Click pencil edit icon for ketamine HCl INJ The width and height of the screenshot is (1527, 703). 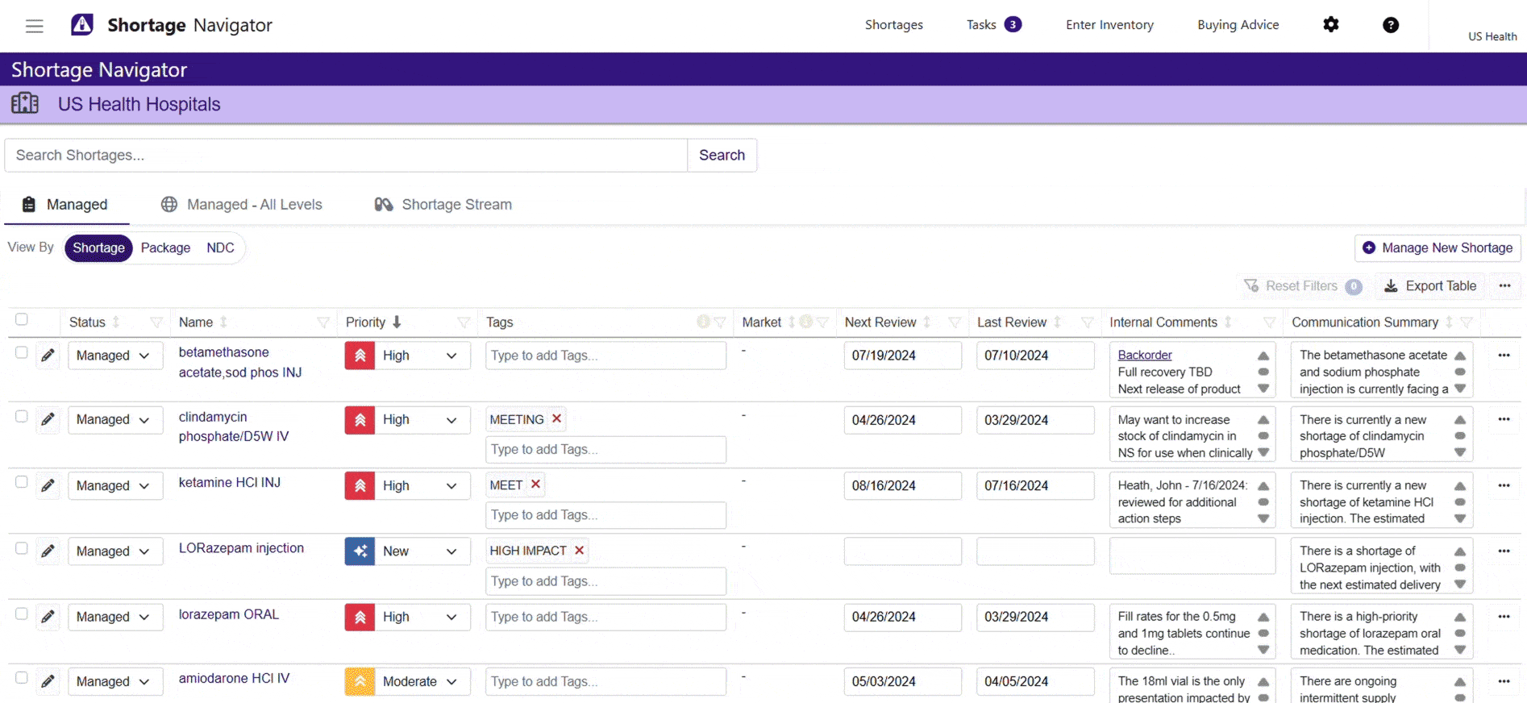(48, 485)
